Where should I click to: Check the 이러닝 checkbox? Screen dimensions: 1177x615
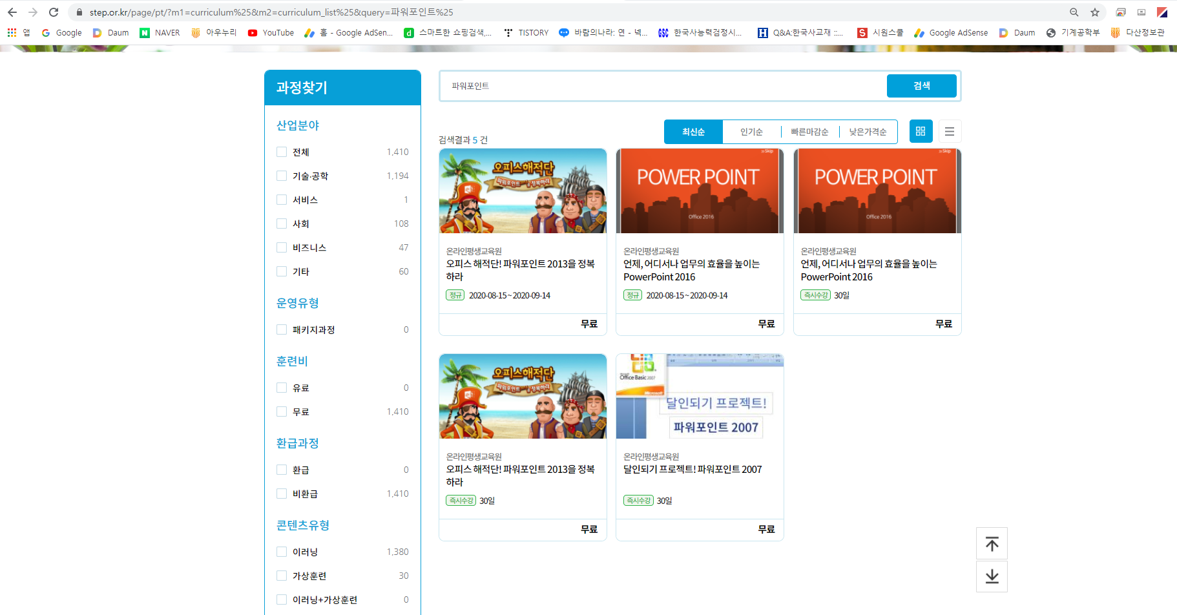click(x=282, y=552)
